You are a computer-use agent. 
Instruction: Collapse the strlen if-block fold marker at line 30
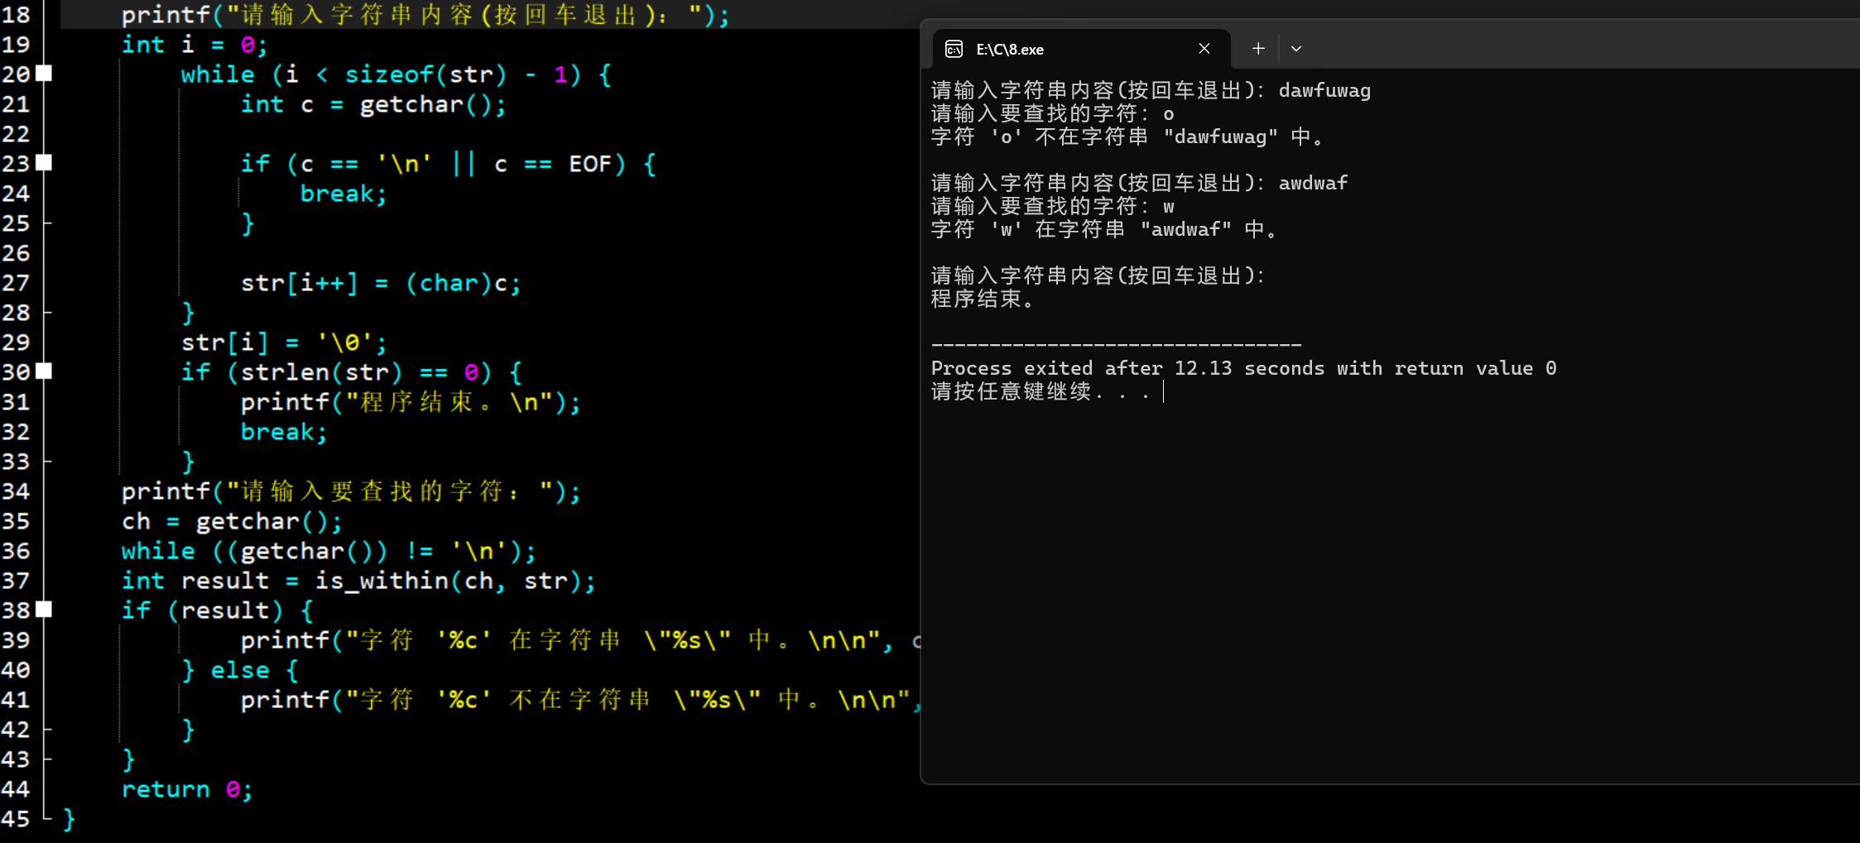[x=44, y=371]
